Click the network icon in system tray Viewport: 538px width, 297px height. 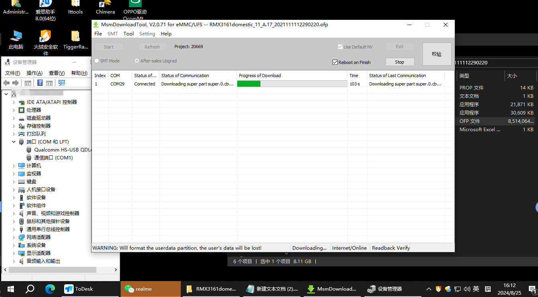click(x=458, y=289)
